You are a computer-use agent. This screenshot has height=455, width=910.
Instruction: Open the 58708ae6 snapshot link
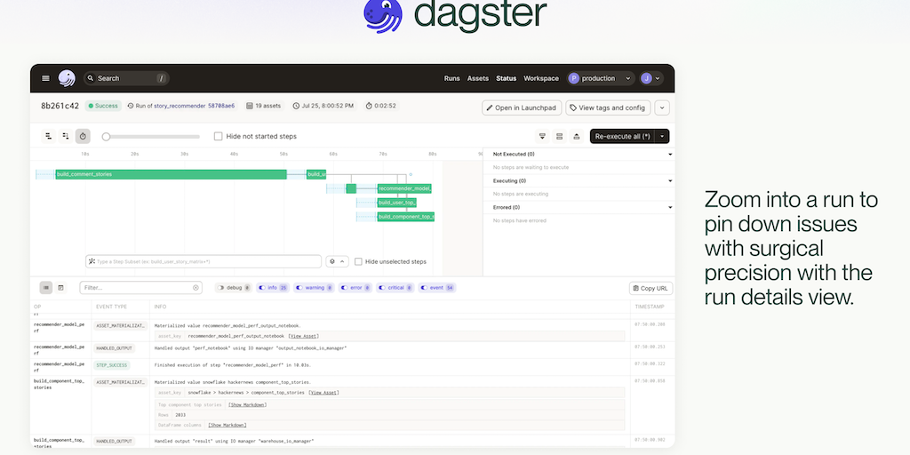(x=221, y=107)
